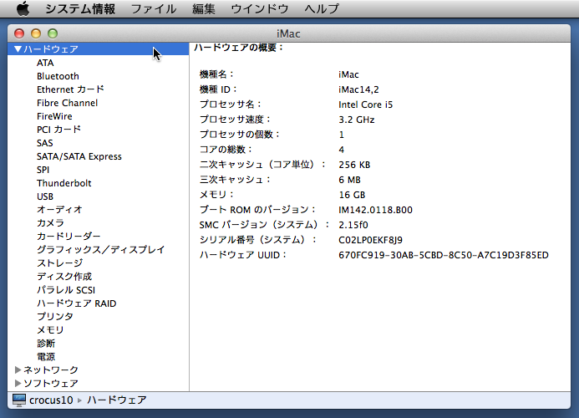Screen dimensions: 579x418
Task: Open the 編集 menu
Action: [x=204, y=8]
